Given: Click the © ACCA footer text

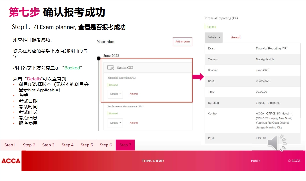Looking at the screenshot, I should [x=294, y=161].
